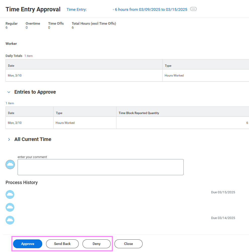Click the bottom cloud icon in Process History
The height and width of the screenshot is (252, 249).
pyautogui.click(x=10, y=220)
